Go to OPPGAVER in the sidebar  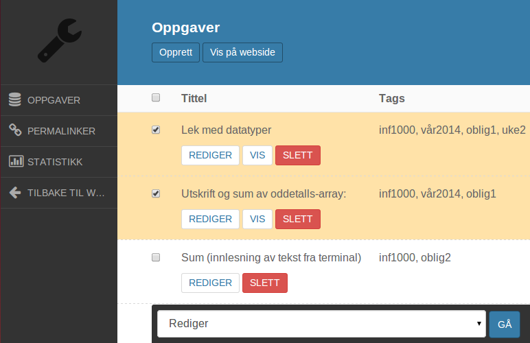coord(59,100)
